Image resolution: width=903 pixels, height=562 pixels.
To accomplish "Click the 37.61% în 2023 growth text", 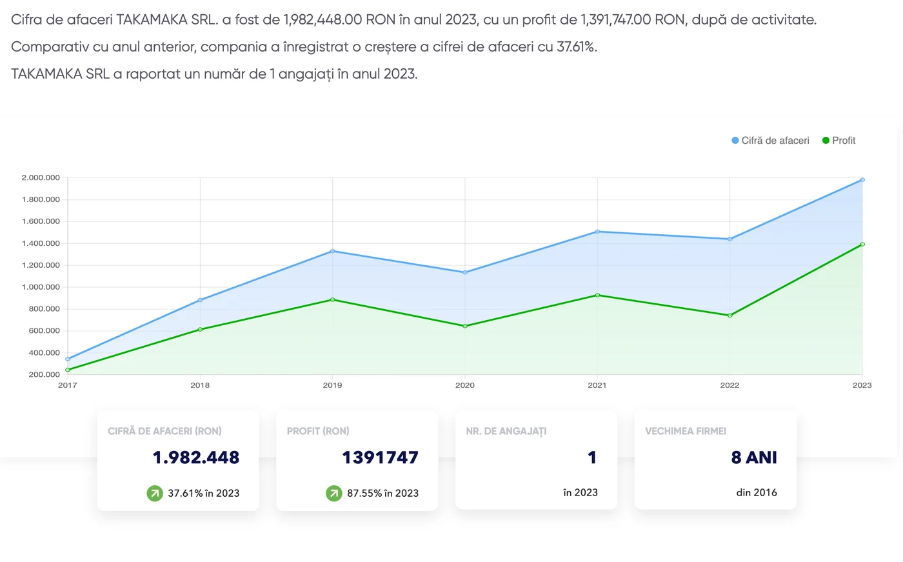I will click(x=204, y=494).
